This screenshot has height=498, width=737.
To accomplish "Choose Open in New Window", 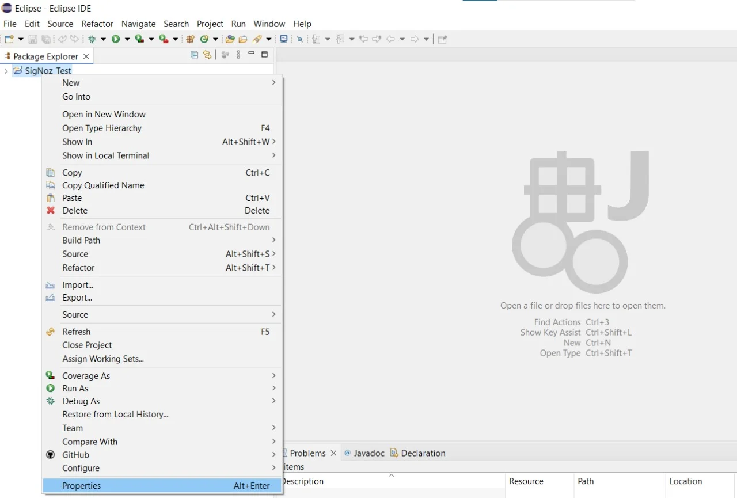I will pyautogui.click(x=162, y=115).
